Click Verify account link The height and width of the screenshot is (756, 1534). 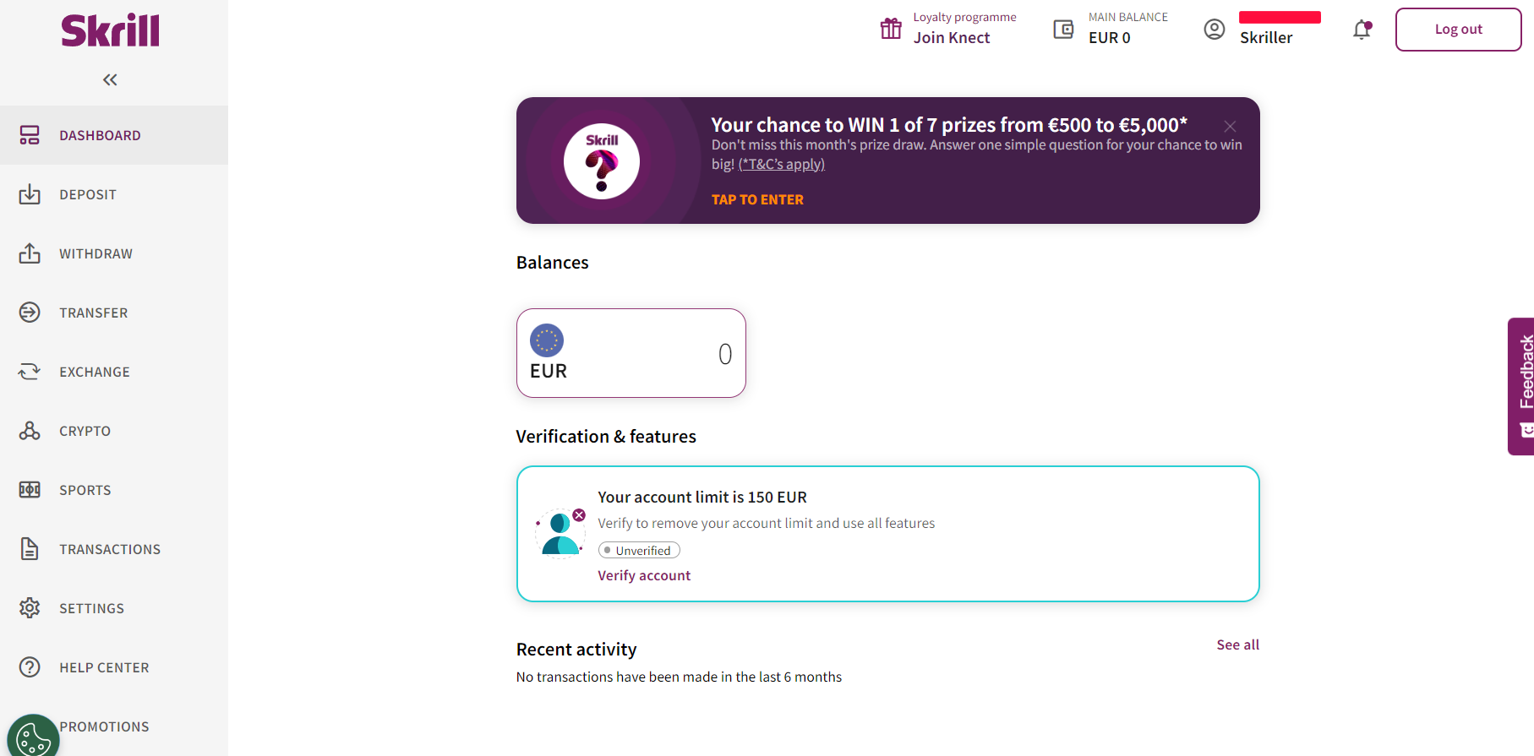point(644,575)
